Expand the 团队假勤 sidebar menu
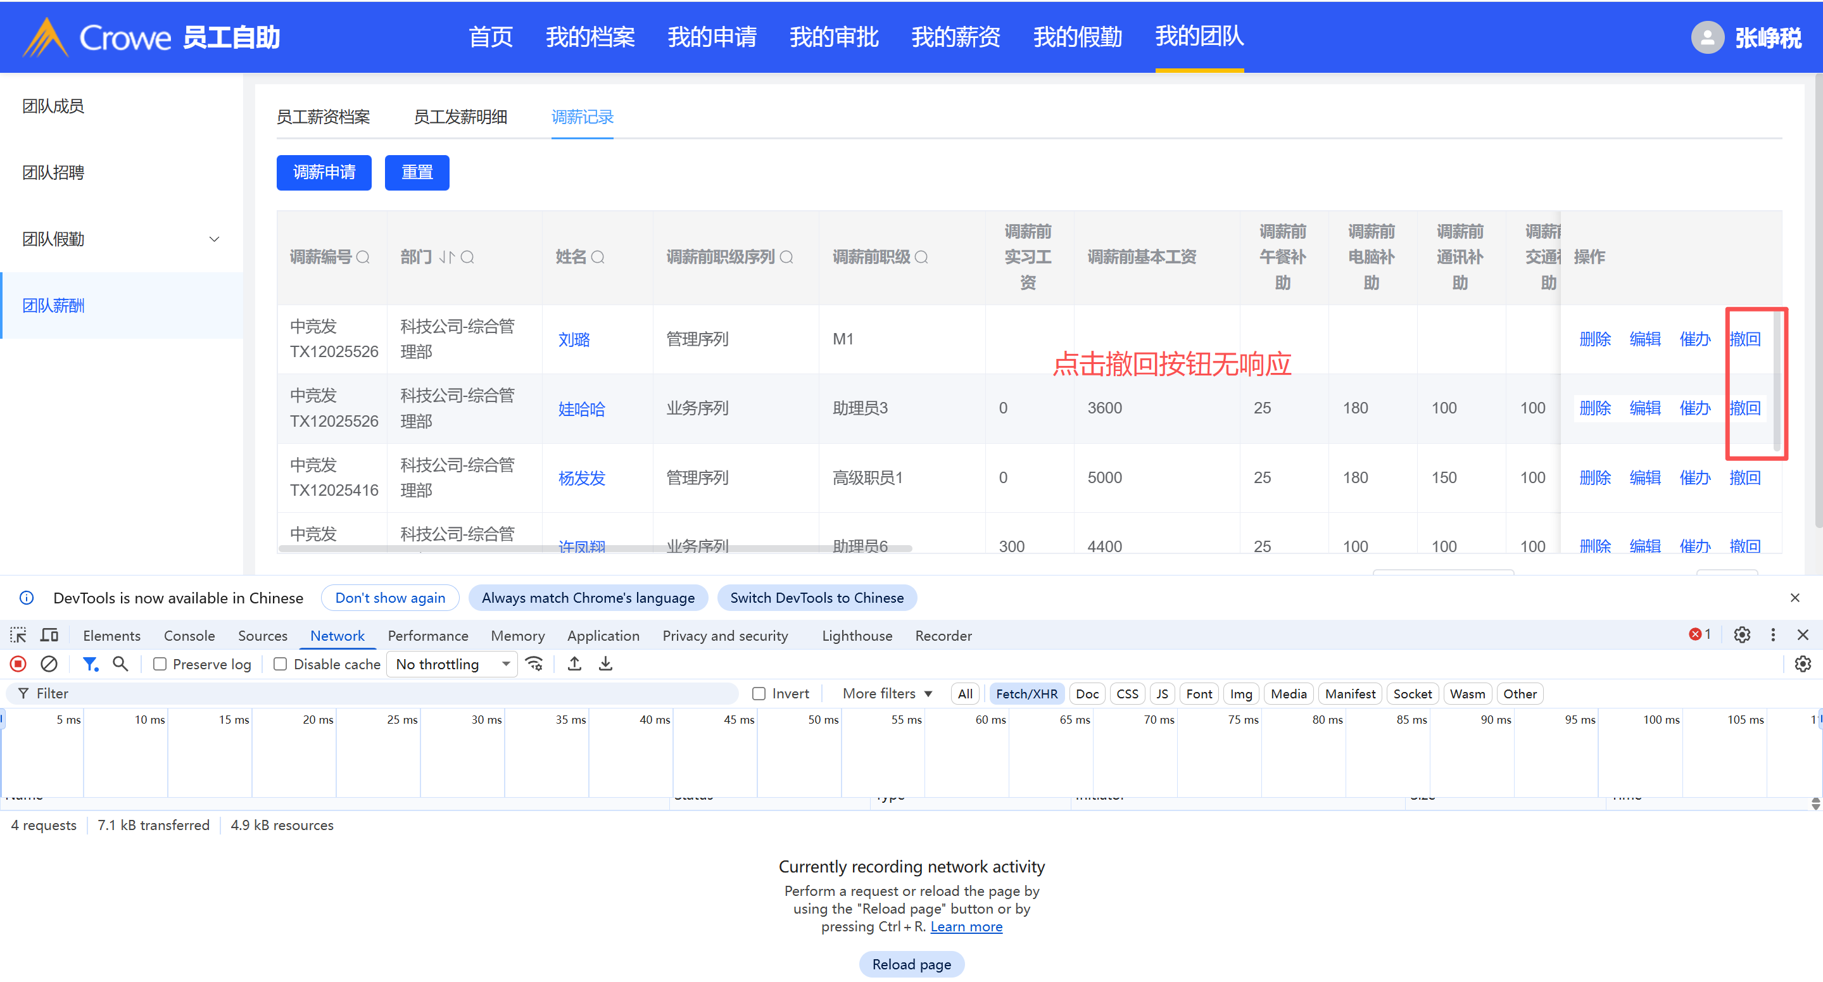 coord(120,239)
